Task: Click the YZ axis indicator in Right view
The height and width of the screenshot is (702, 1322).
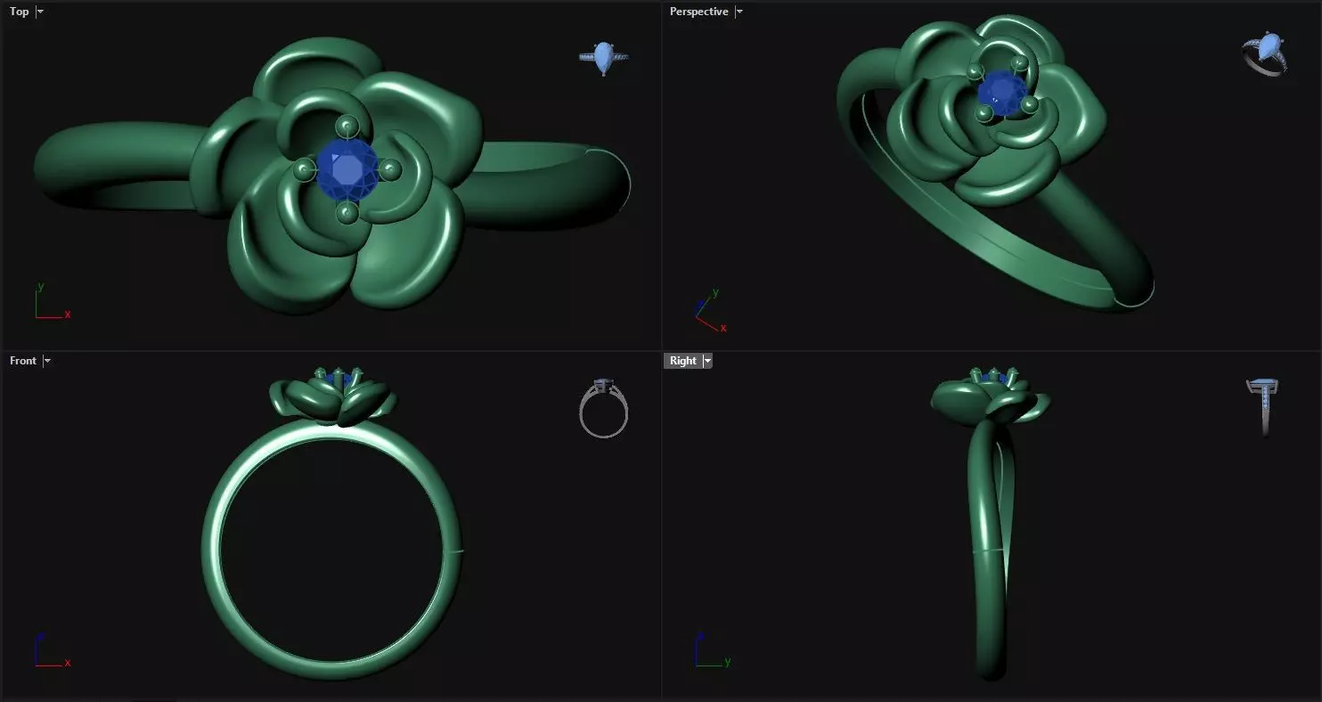Action: tap(712, 650)
